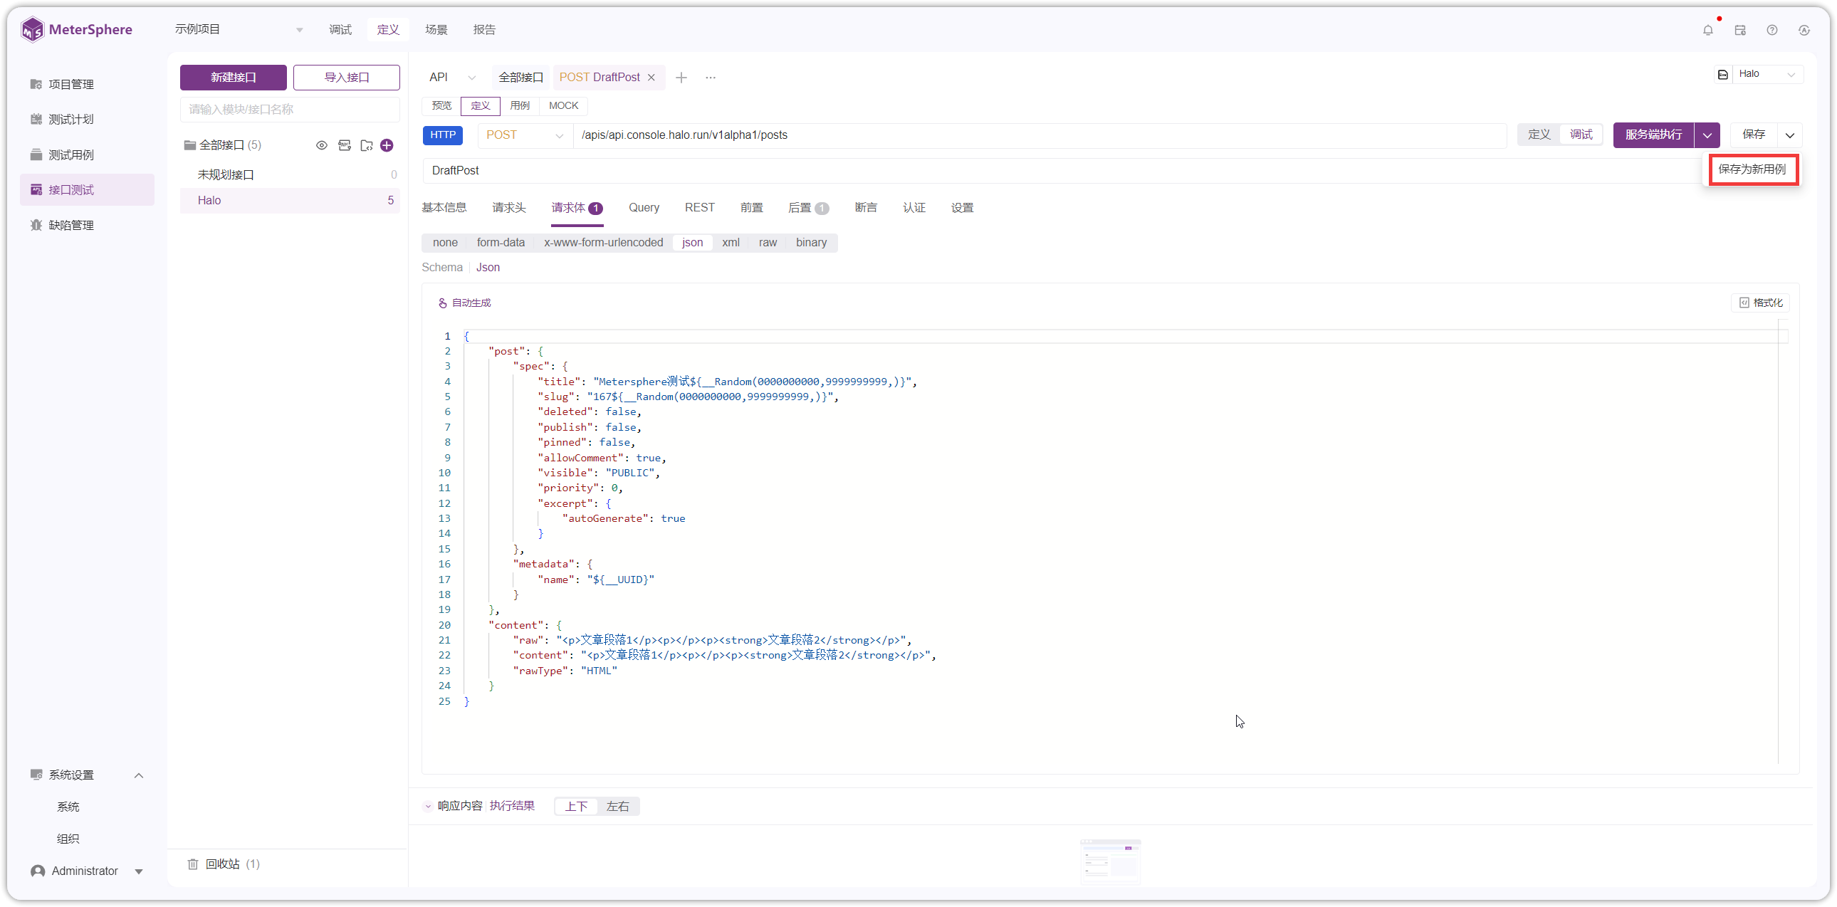Open the Administrator user menu
This screenshot has width=1837, height=907.
87,871
